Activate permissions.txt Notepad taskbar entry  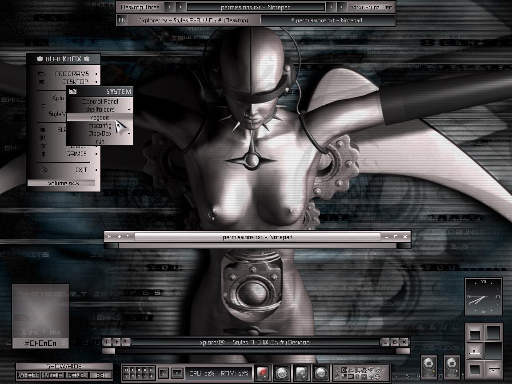328,20
